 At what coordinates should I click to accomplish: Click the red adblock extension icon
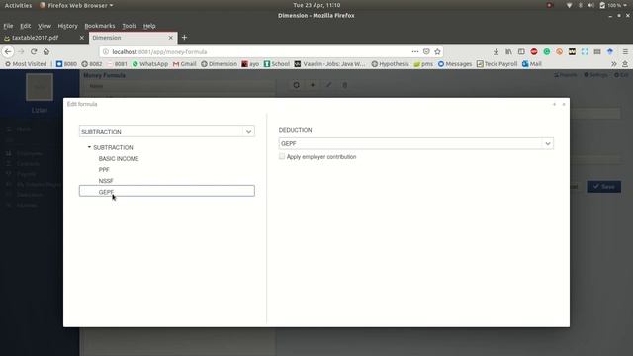pyautogui.click(x=534, y=51)
